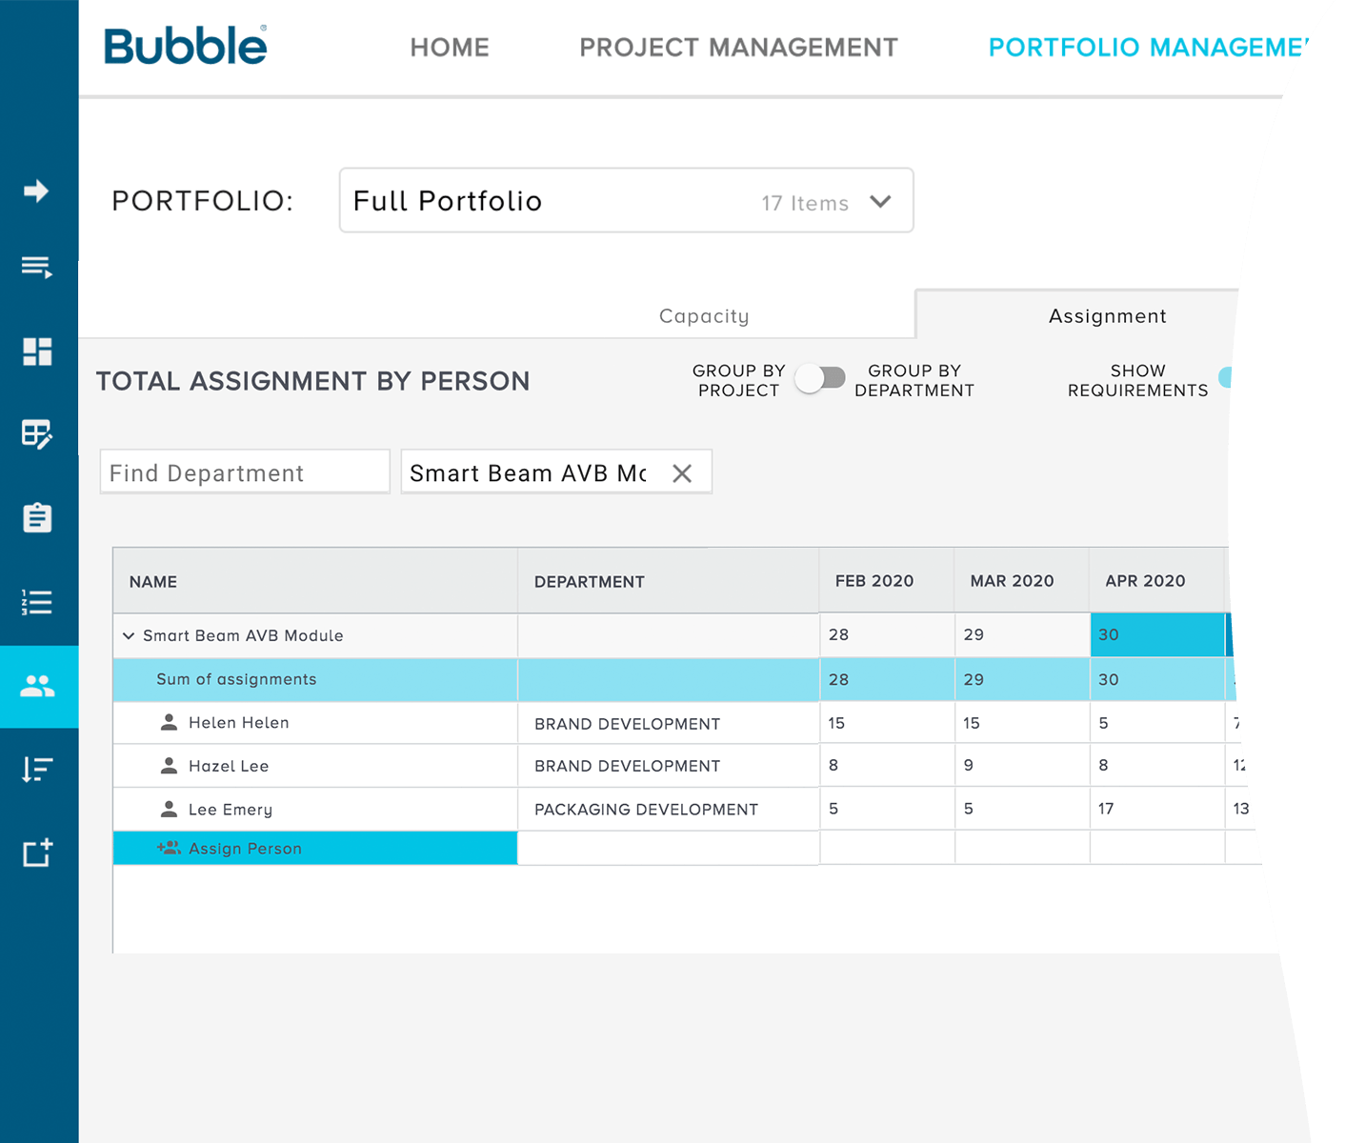Click the numbered list sidebar icon
The image size is (1366, 1143).
[37, 602]
